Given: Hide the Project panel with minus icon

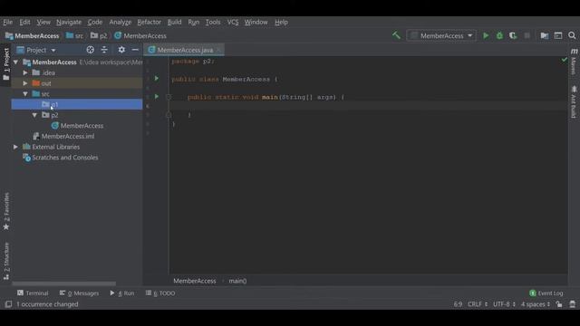Looking at the screenshot, I should click(135, 50).
